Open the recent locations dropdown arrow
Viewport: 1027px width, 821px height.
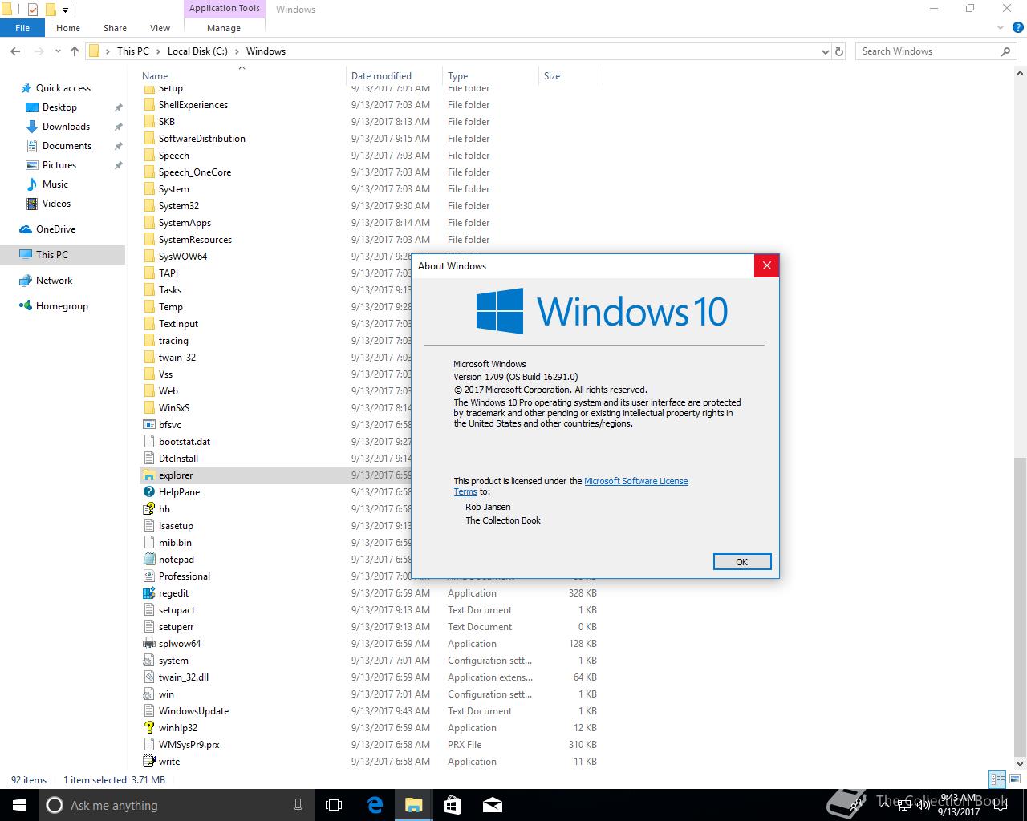pos(58,51)
